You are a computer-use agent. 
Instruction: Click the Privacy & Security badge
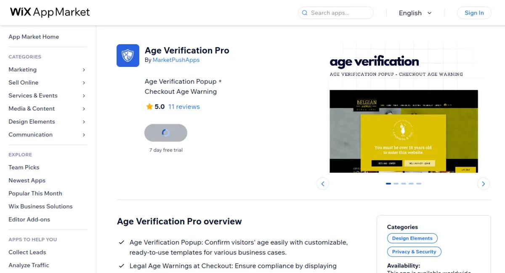414,252
